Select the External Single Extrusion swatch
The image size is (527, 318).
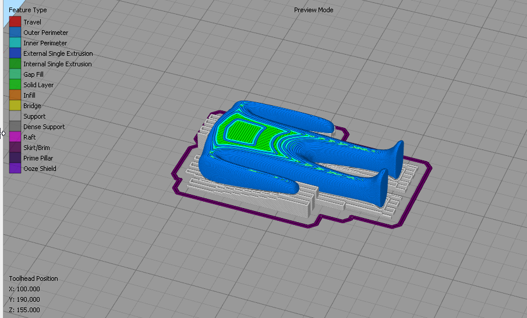coord(15,53)
